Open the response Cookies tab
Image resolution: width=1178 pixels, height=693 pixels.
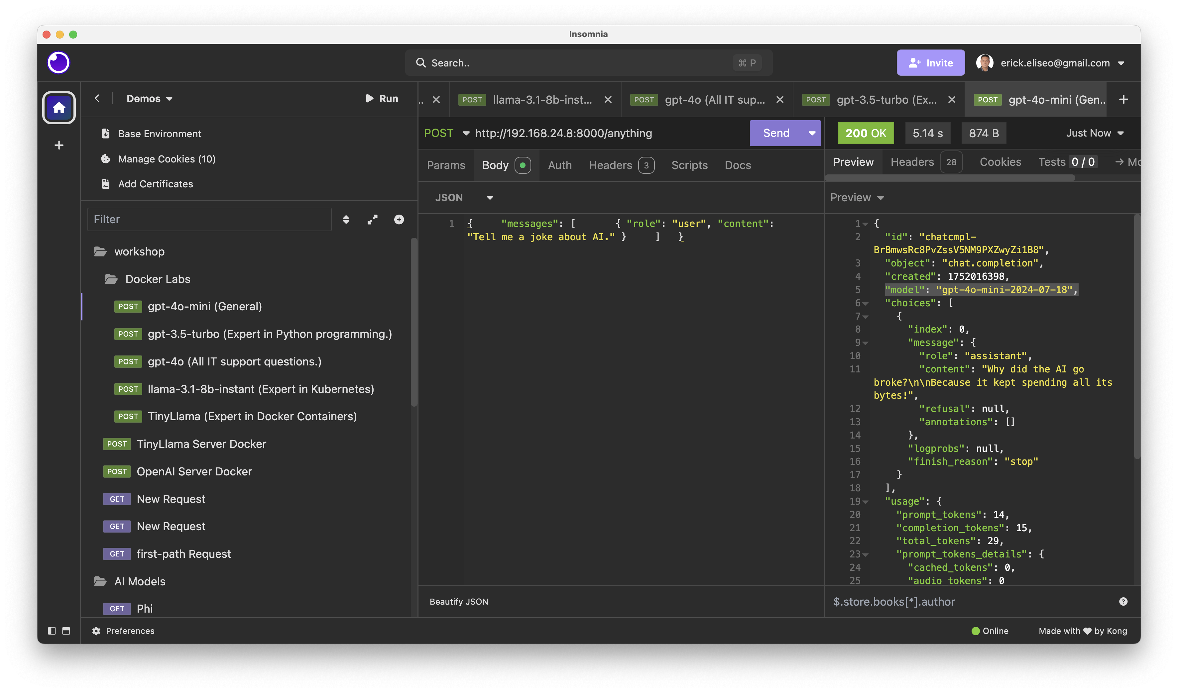(x=1001, y=162)
